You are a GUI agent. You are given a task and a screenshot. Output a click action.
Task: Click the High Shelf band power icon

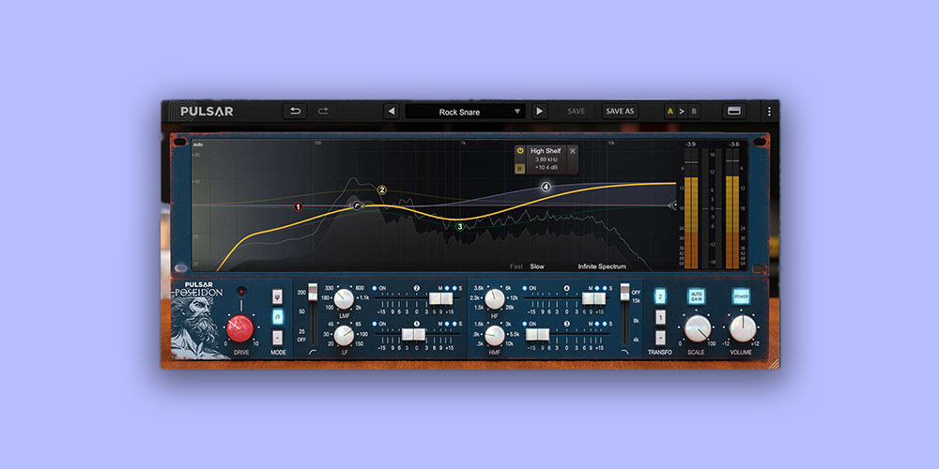(520, 150)
